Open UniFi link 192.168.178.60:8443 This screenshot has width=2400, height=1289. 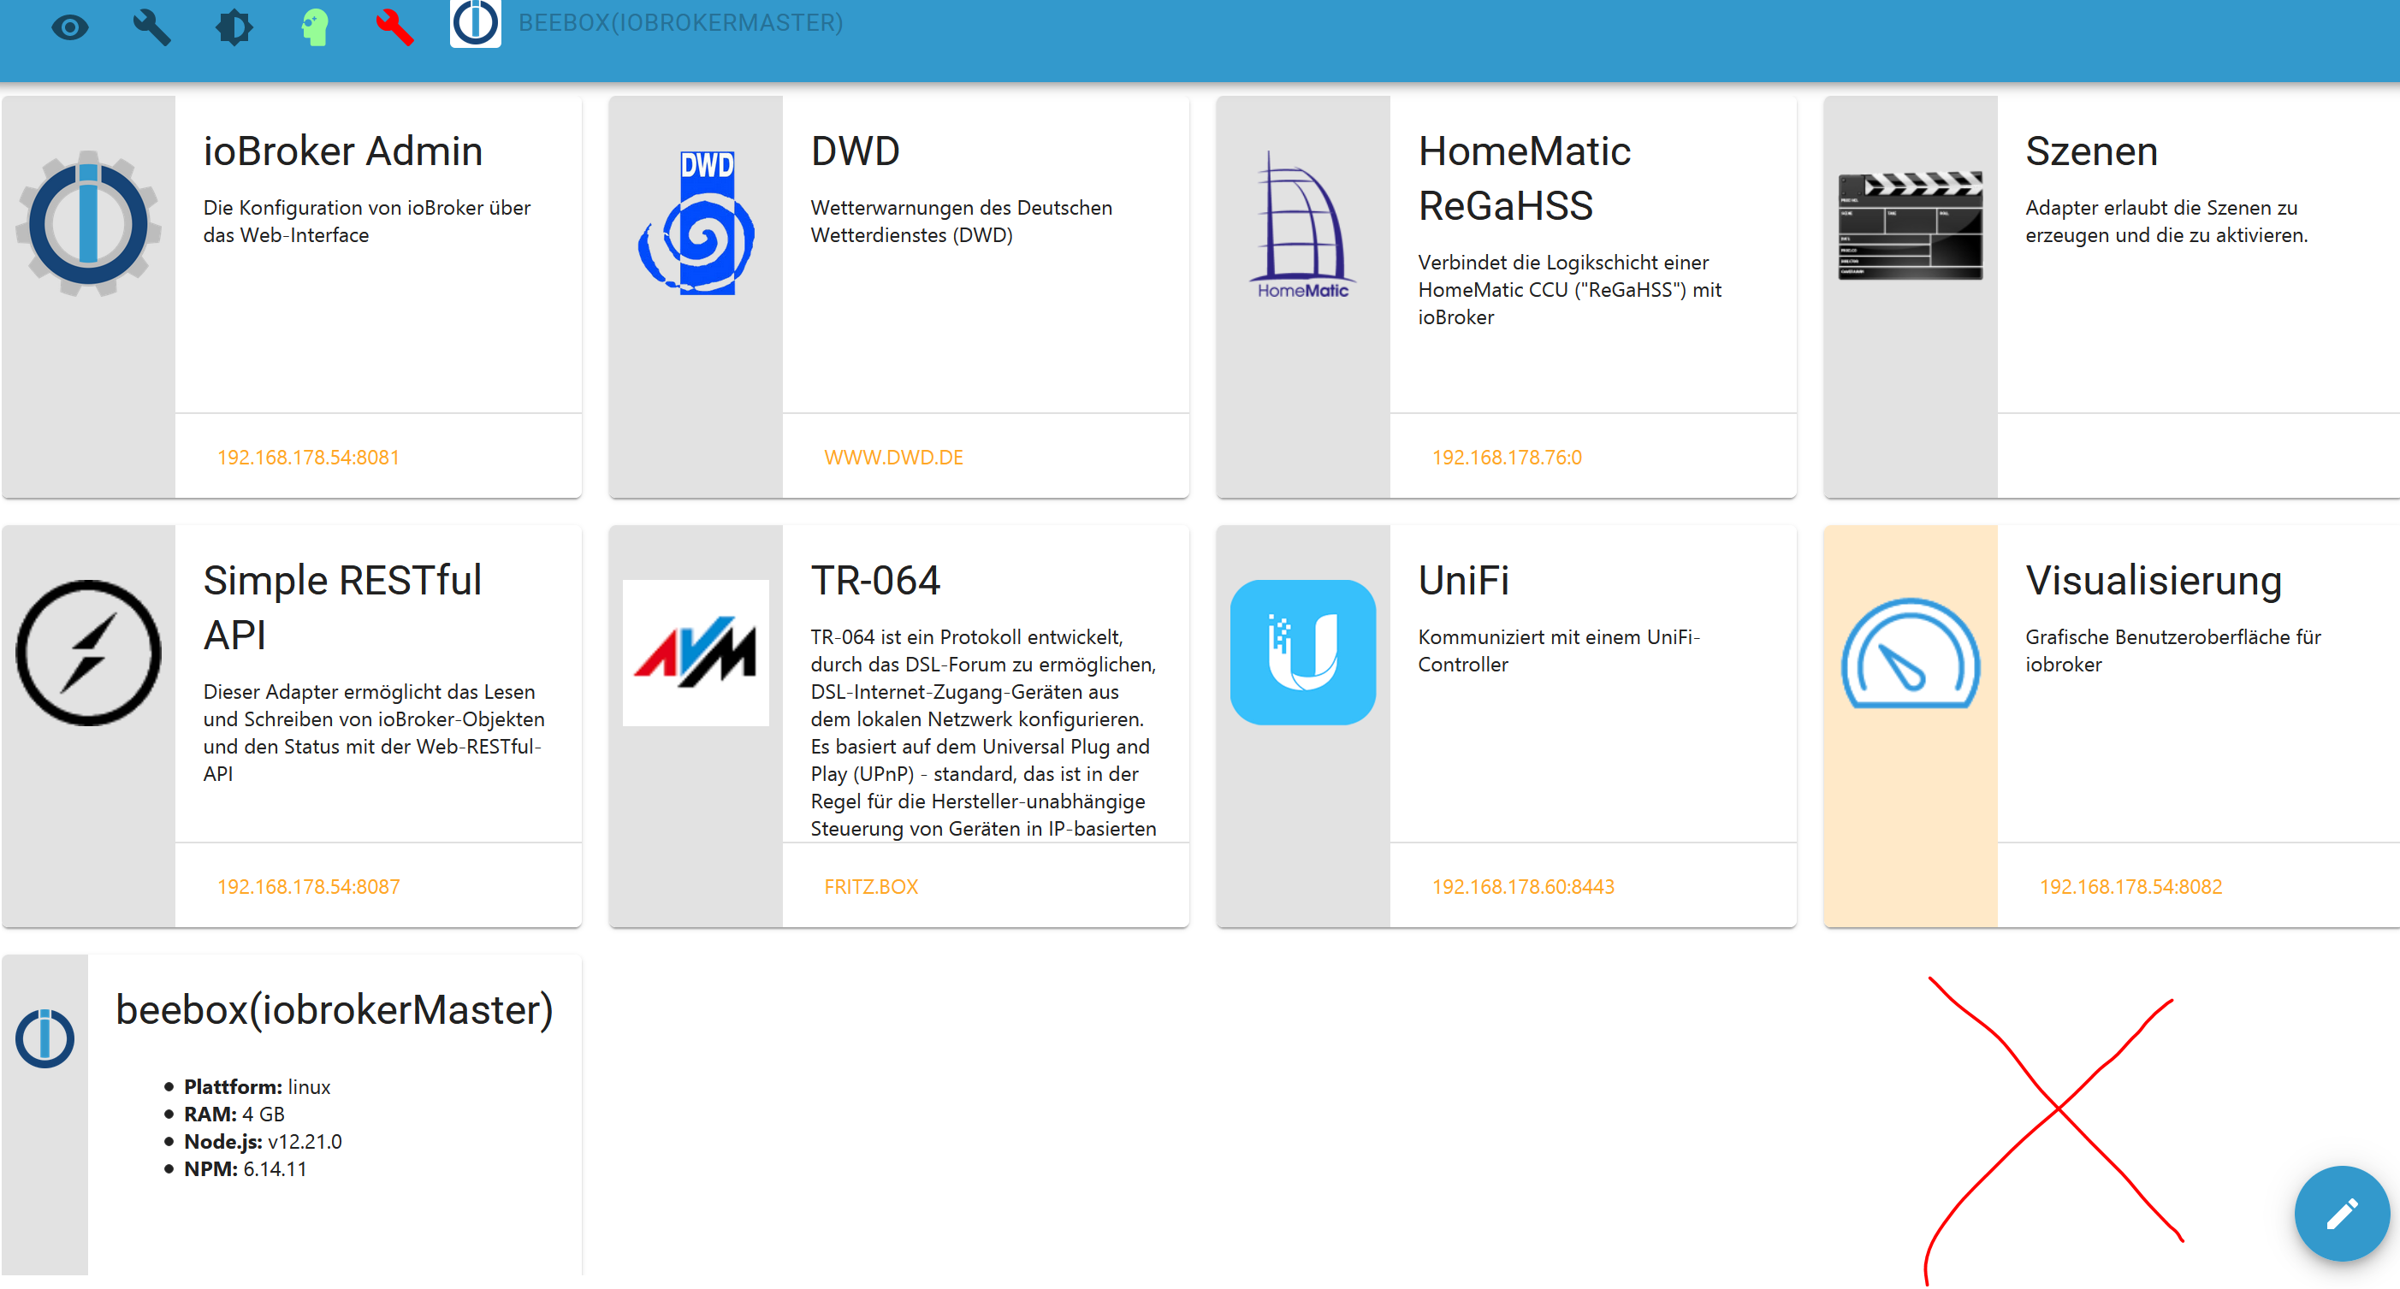click(1522, 887)
